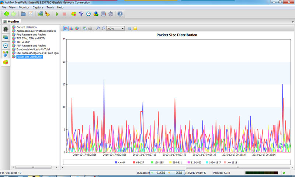Screen dimensions: 295x177
Task: Click the radar icon in left sidebar
Action: [x=6, y=29]
